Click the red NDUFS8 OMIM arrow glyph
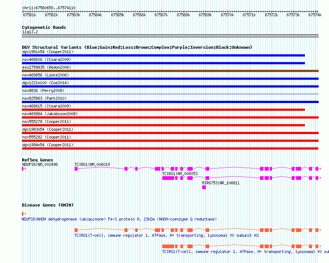The height and width of the screenshot is (263, 329). coord(24,214)
